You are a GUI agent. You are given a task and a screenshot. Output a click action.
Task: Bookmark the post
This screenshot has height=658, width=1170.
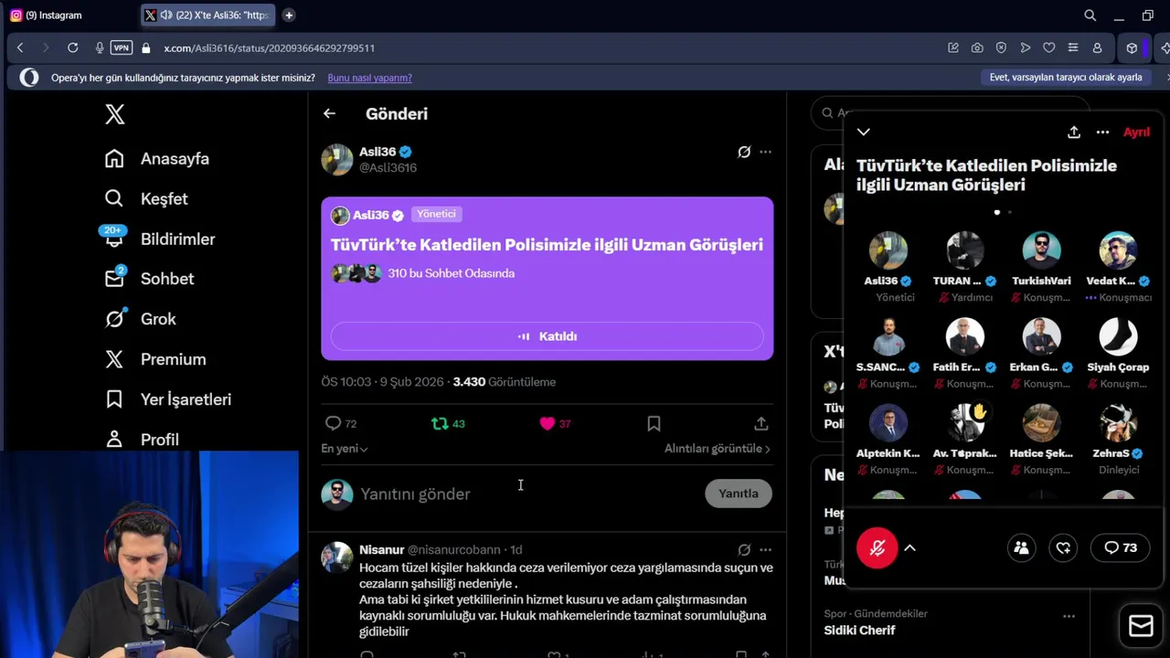(x=654, y=423)
